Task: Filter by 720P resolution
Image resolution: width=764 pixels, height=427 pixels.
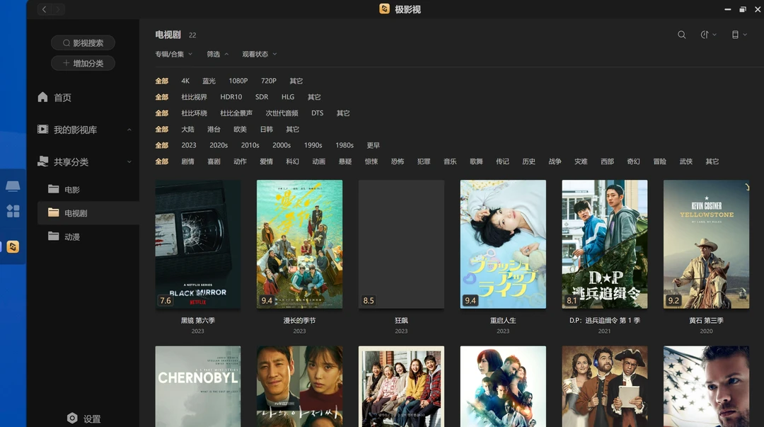Action: tap(269, 81)
